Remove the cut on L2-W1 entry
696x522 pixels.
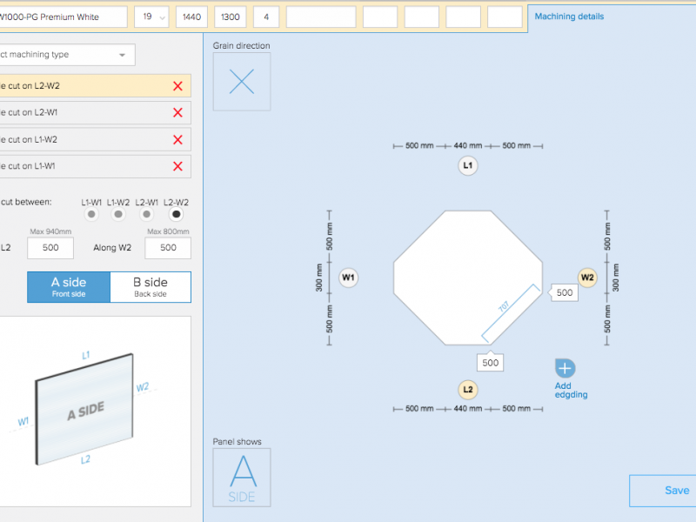point(177,112)
